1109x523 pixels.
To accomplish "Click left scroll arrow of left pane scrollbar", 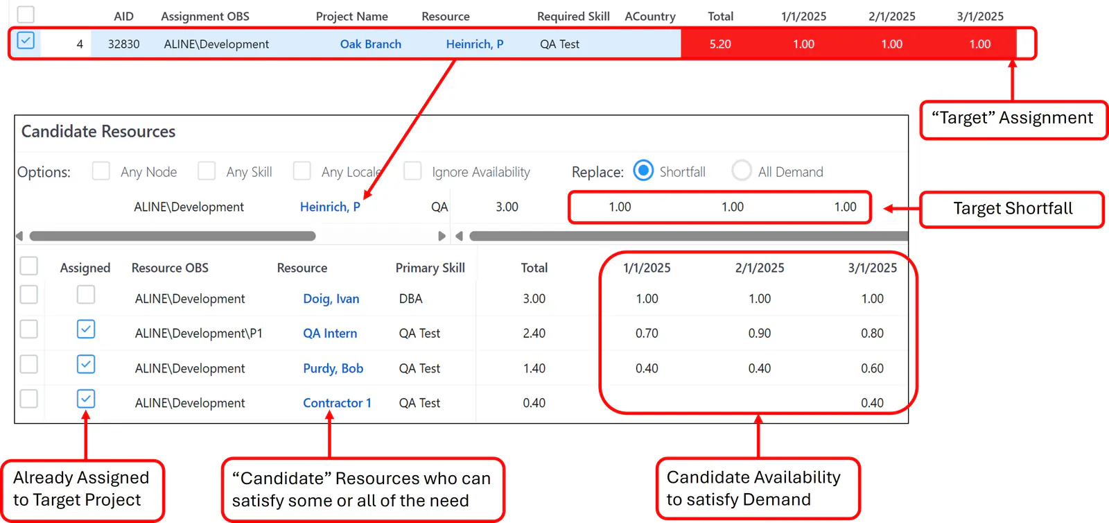I will tap(19, 236).
